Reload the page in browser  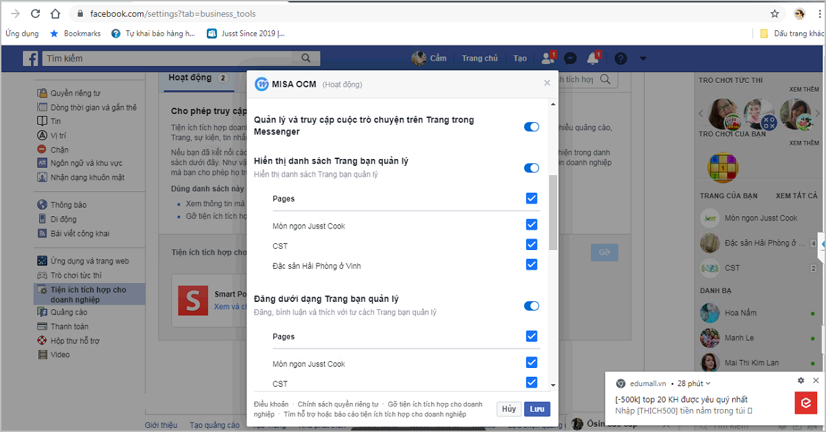[35, 13]
